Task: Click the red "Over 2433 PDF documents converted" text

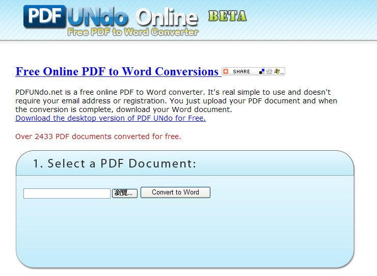Action: 98,136
